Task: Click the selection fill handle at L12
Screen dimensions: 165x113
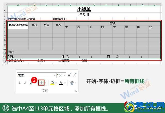Action: [160, 59]
